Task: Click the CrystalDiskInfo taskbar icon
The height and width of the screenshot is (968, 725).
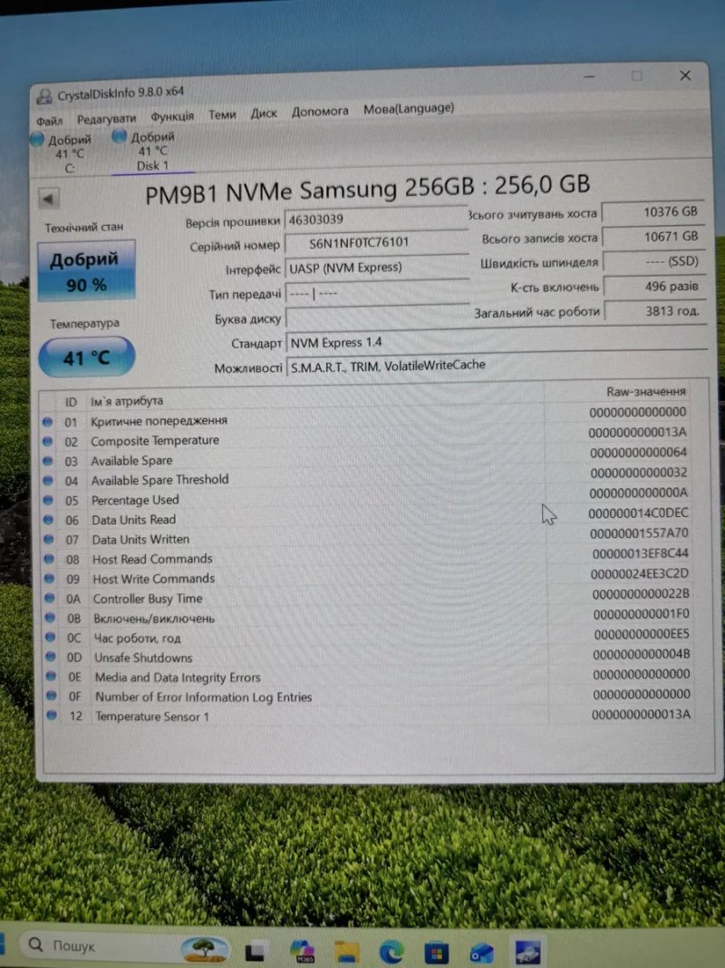Action: 527,953
